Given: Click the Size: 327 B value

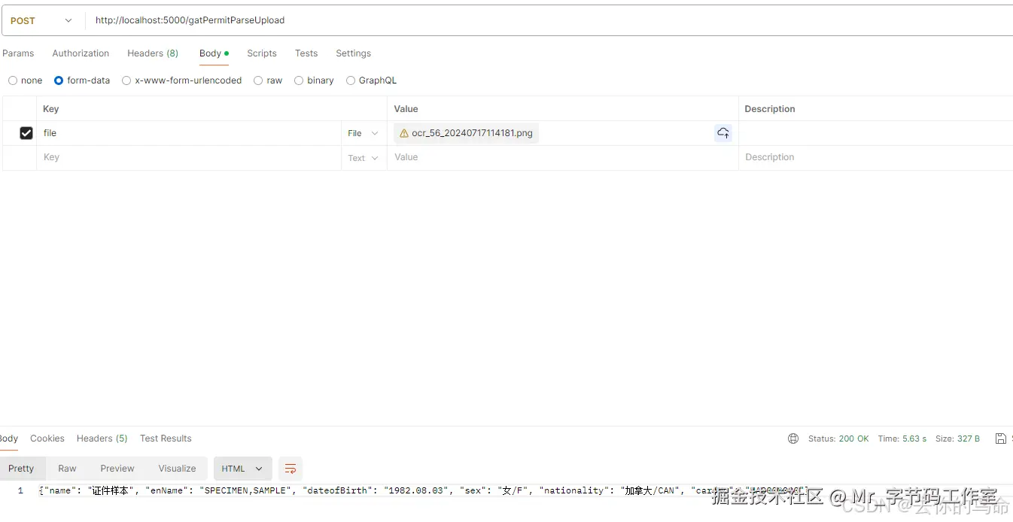Looking at the screenshot, I should 957,439.
